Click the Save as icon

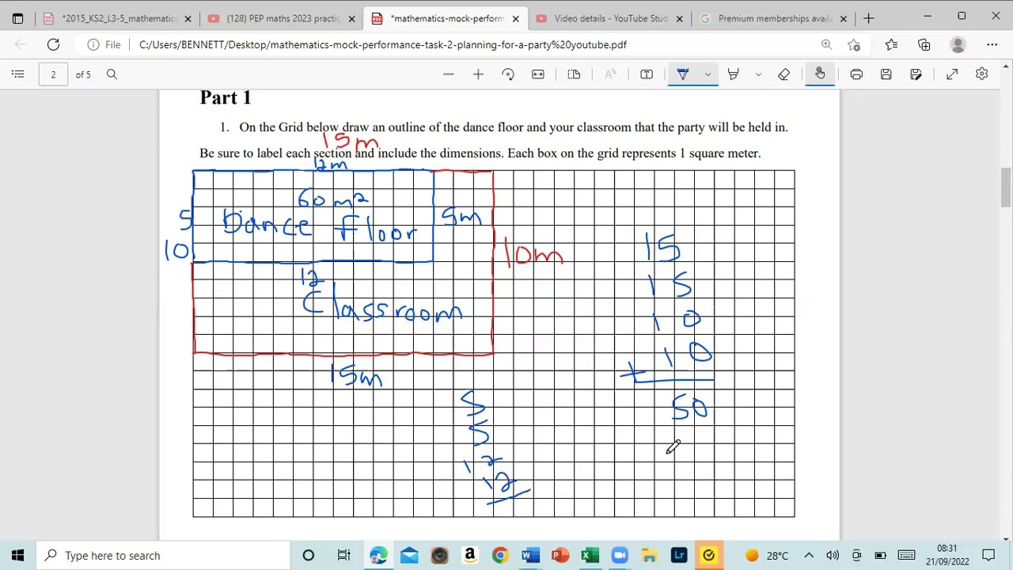[x=916, y=74]
